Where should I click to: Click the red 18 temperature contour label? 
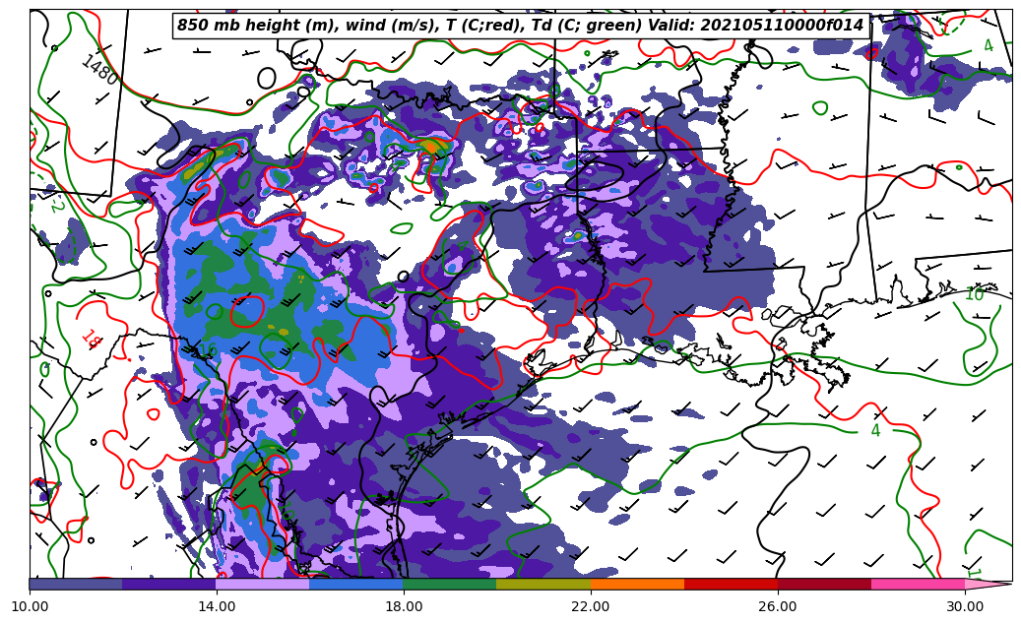coord(92,340)
